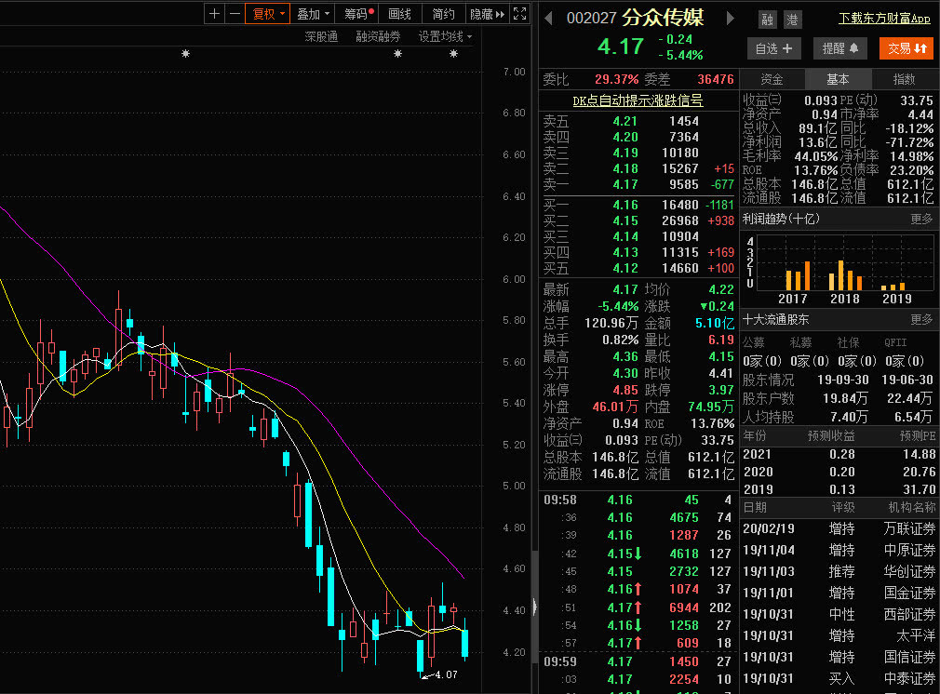940x694 pixels.
Task: Click QFII holders column header
Action: tap(895, 342)
